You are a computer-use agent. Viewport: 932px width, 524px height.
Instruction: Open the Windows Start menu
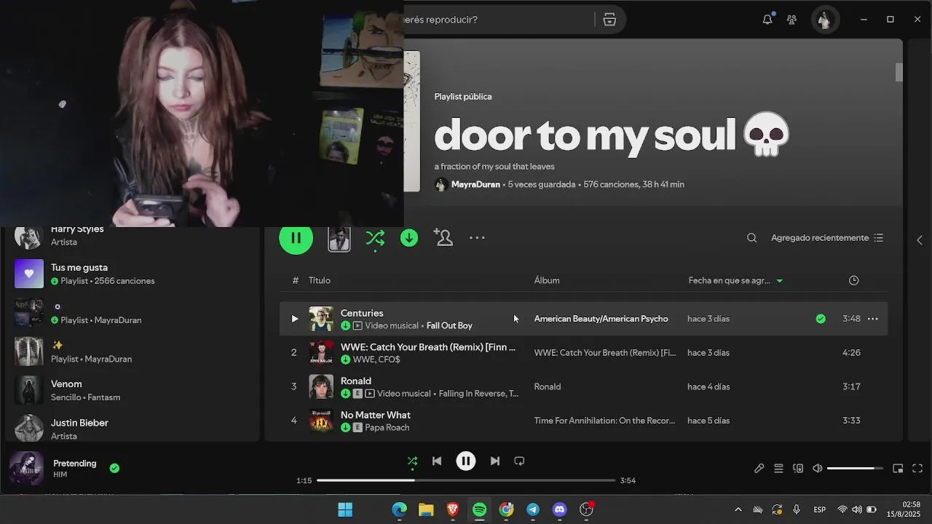point(345,509)
